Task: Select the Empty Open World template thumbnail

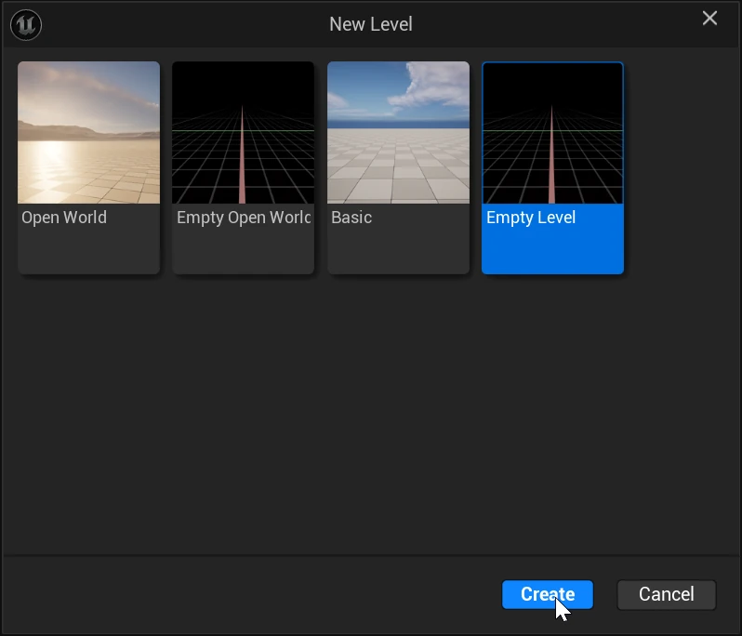Action: point(243,132)
